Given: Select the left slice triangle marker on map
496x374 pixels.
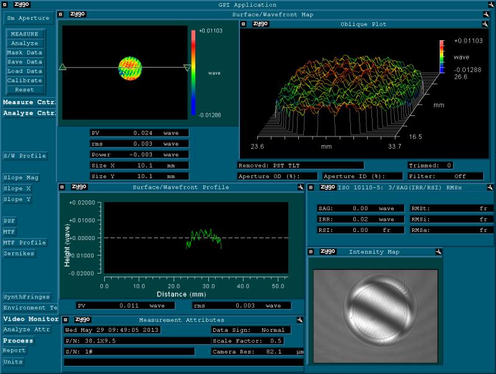Looking at the screenshot, I should tap(63, 67).
